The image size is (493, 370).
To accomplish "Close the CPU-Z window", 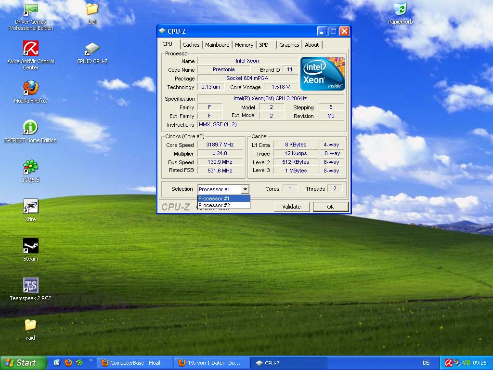I will pyautogui.click(x=344, y=31).
